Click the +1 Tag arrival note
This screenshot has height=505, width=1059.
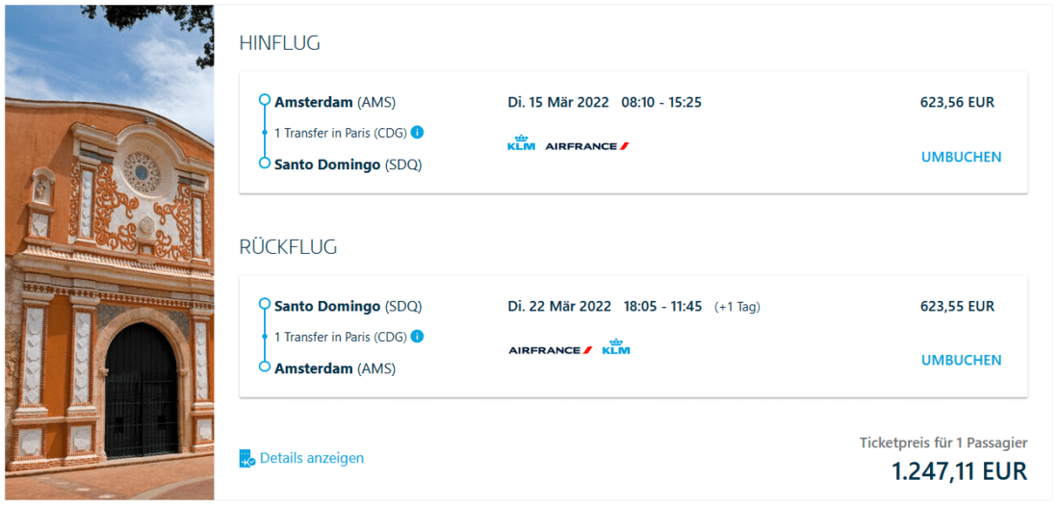(737, 308)
